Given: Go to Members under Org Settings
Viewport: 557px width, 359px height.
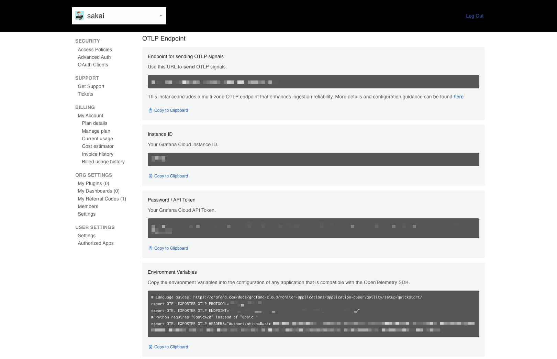Looking at the screenshot, I should 88,206.
